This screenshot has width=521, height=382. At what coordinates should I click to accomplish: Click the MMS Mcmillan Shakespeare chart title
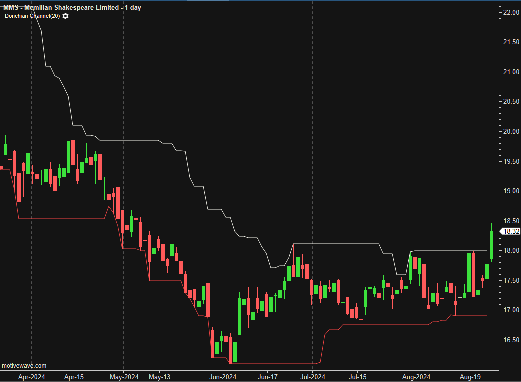(x=72, y=8)
